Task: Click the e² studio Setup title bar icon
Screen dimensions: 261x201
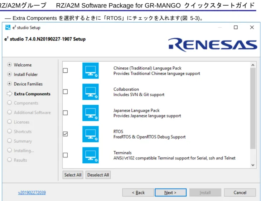Action: coord(8,27)
